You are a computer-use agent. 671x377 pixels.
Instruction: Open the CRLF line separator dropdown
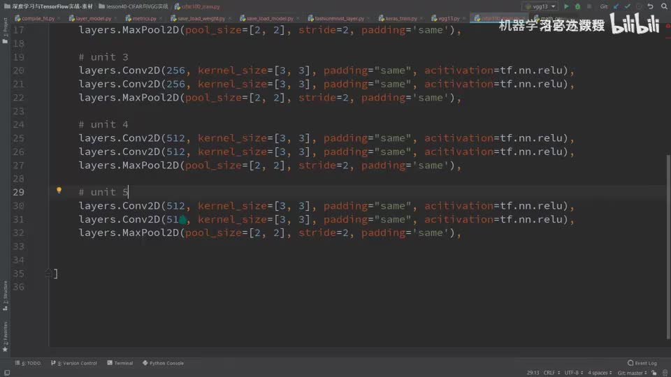551,373
